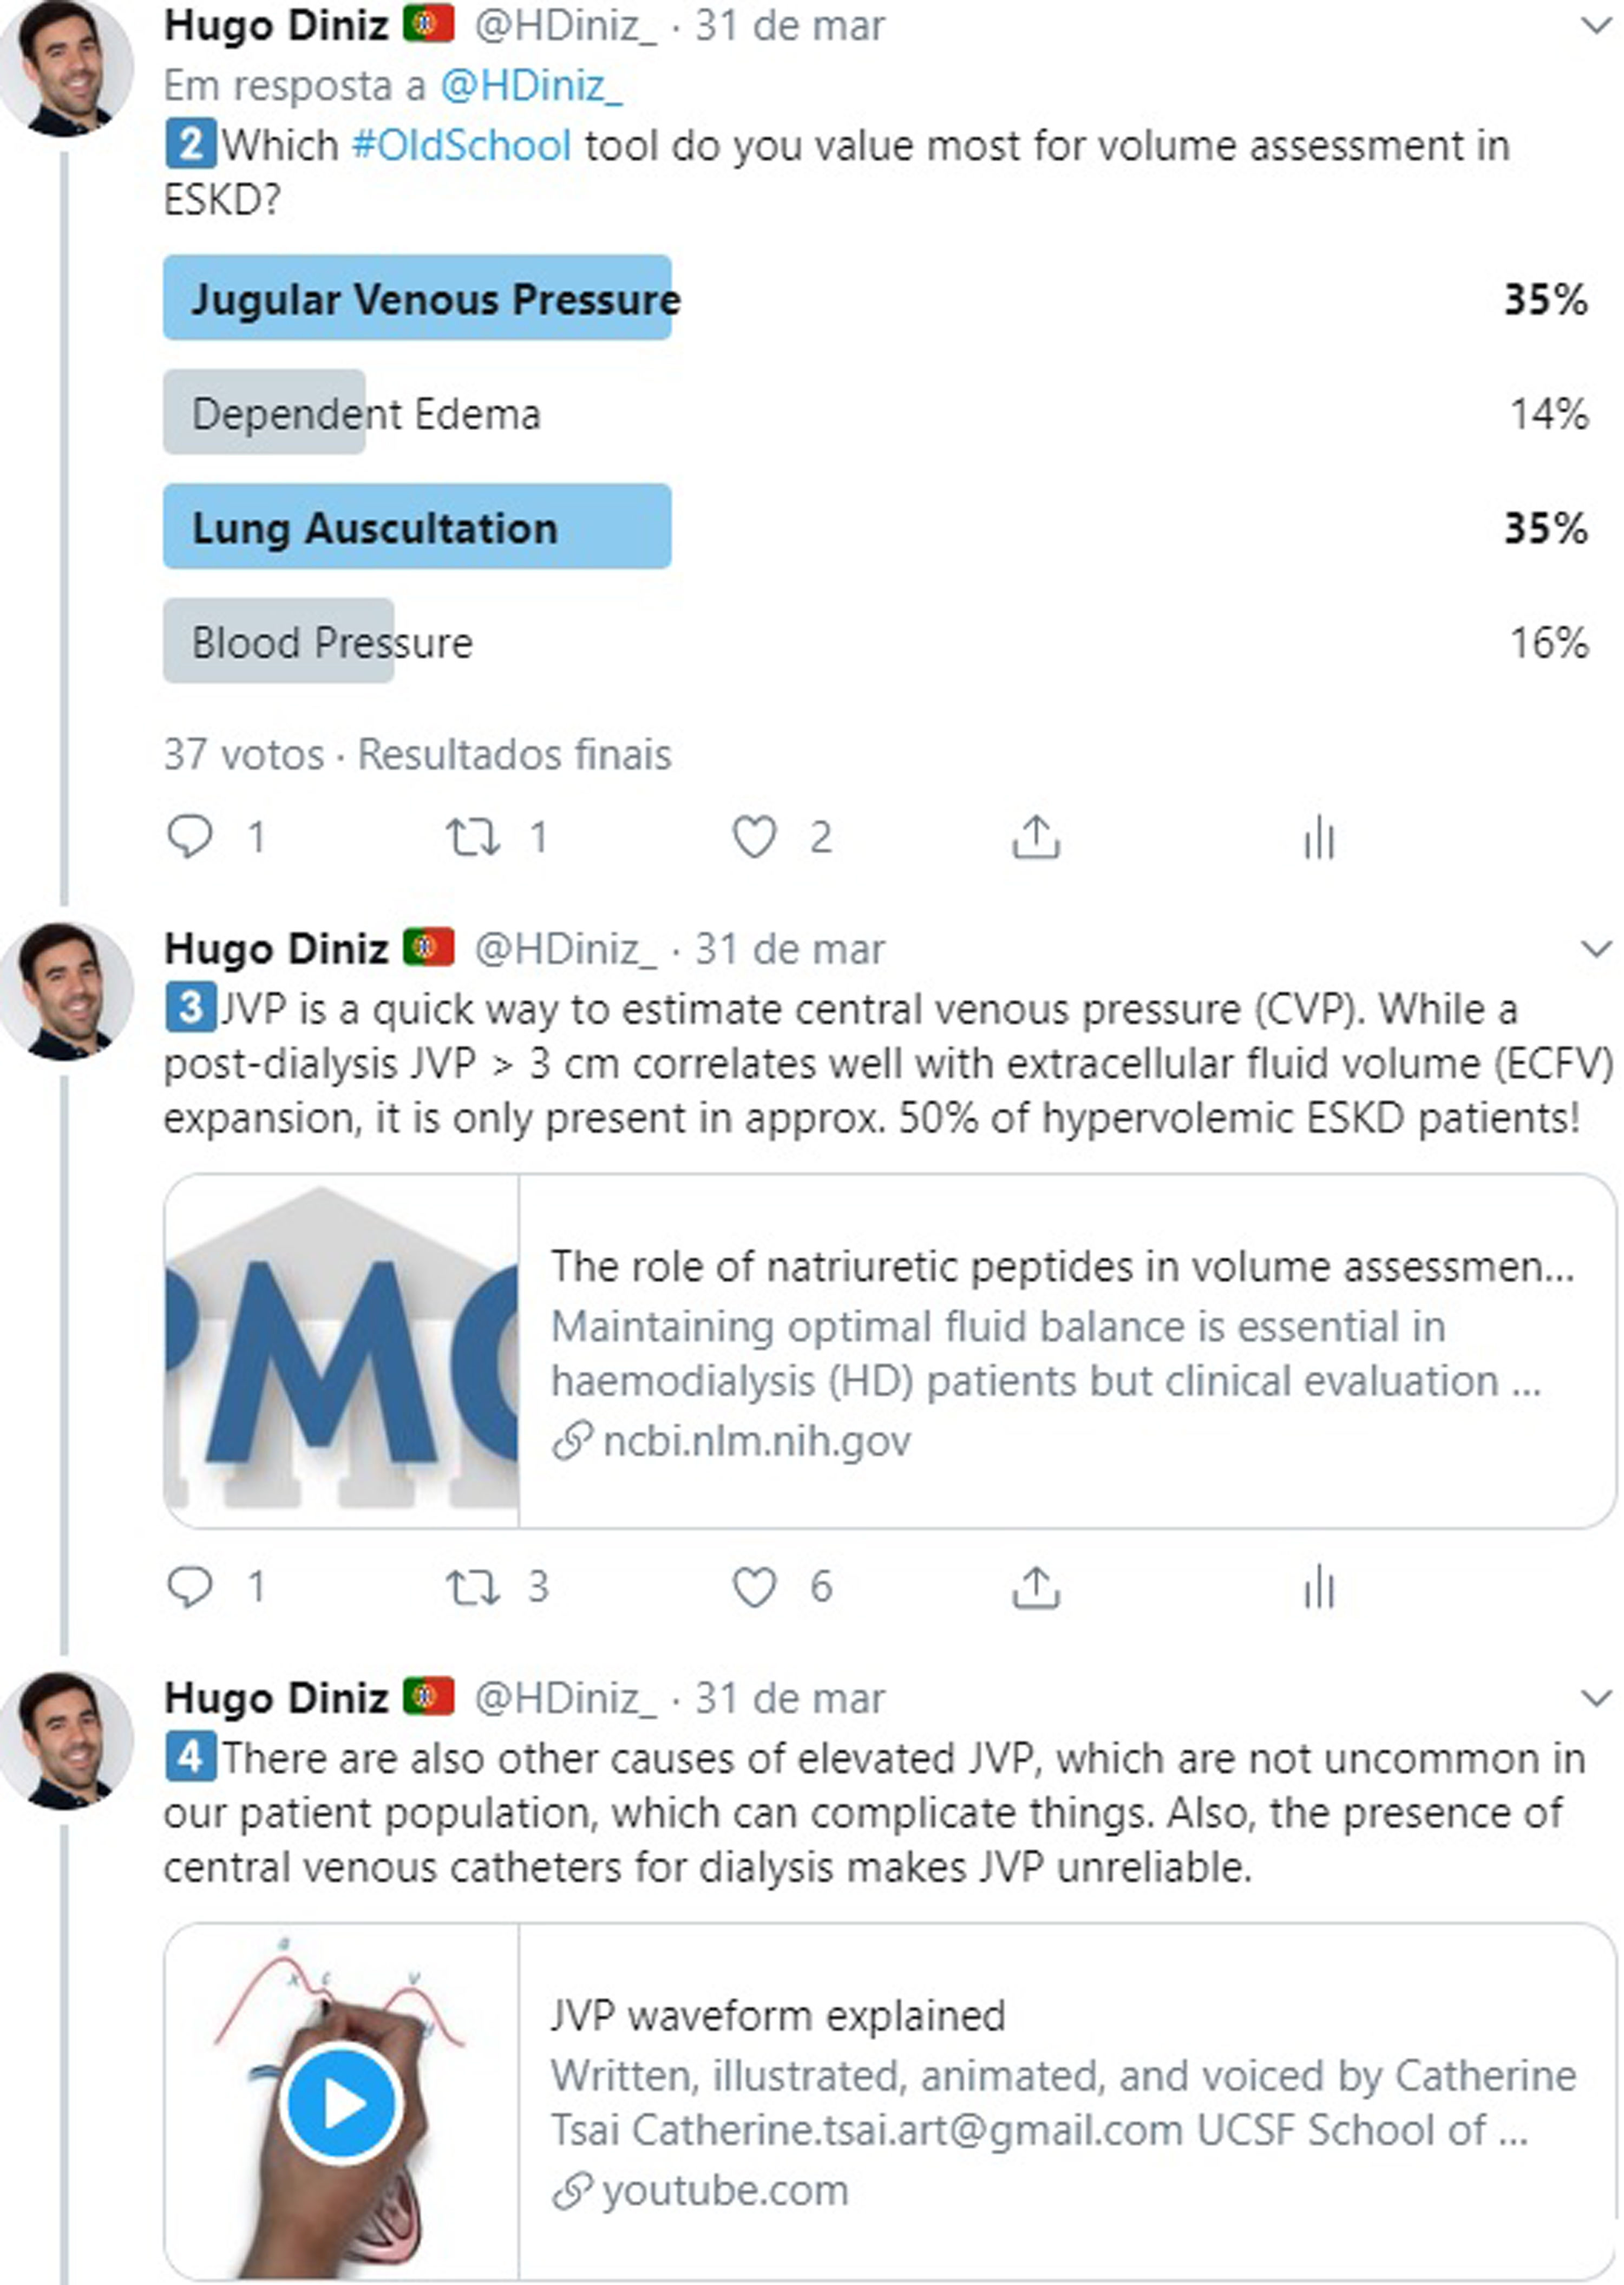Image resolution: width=1624 pixels, height=2285 pixels.
Task: Reply to the tweet numbered 3
Action: (190, 1586)
